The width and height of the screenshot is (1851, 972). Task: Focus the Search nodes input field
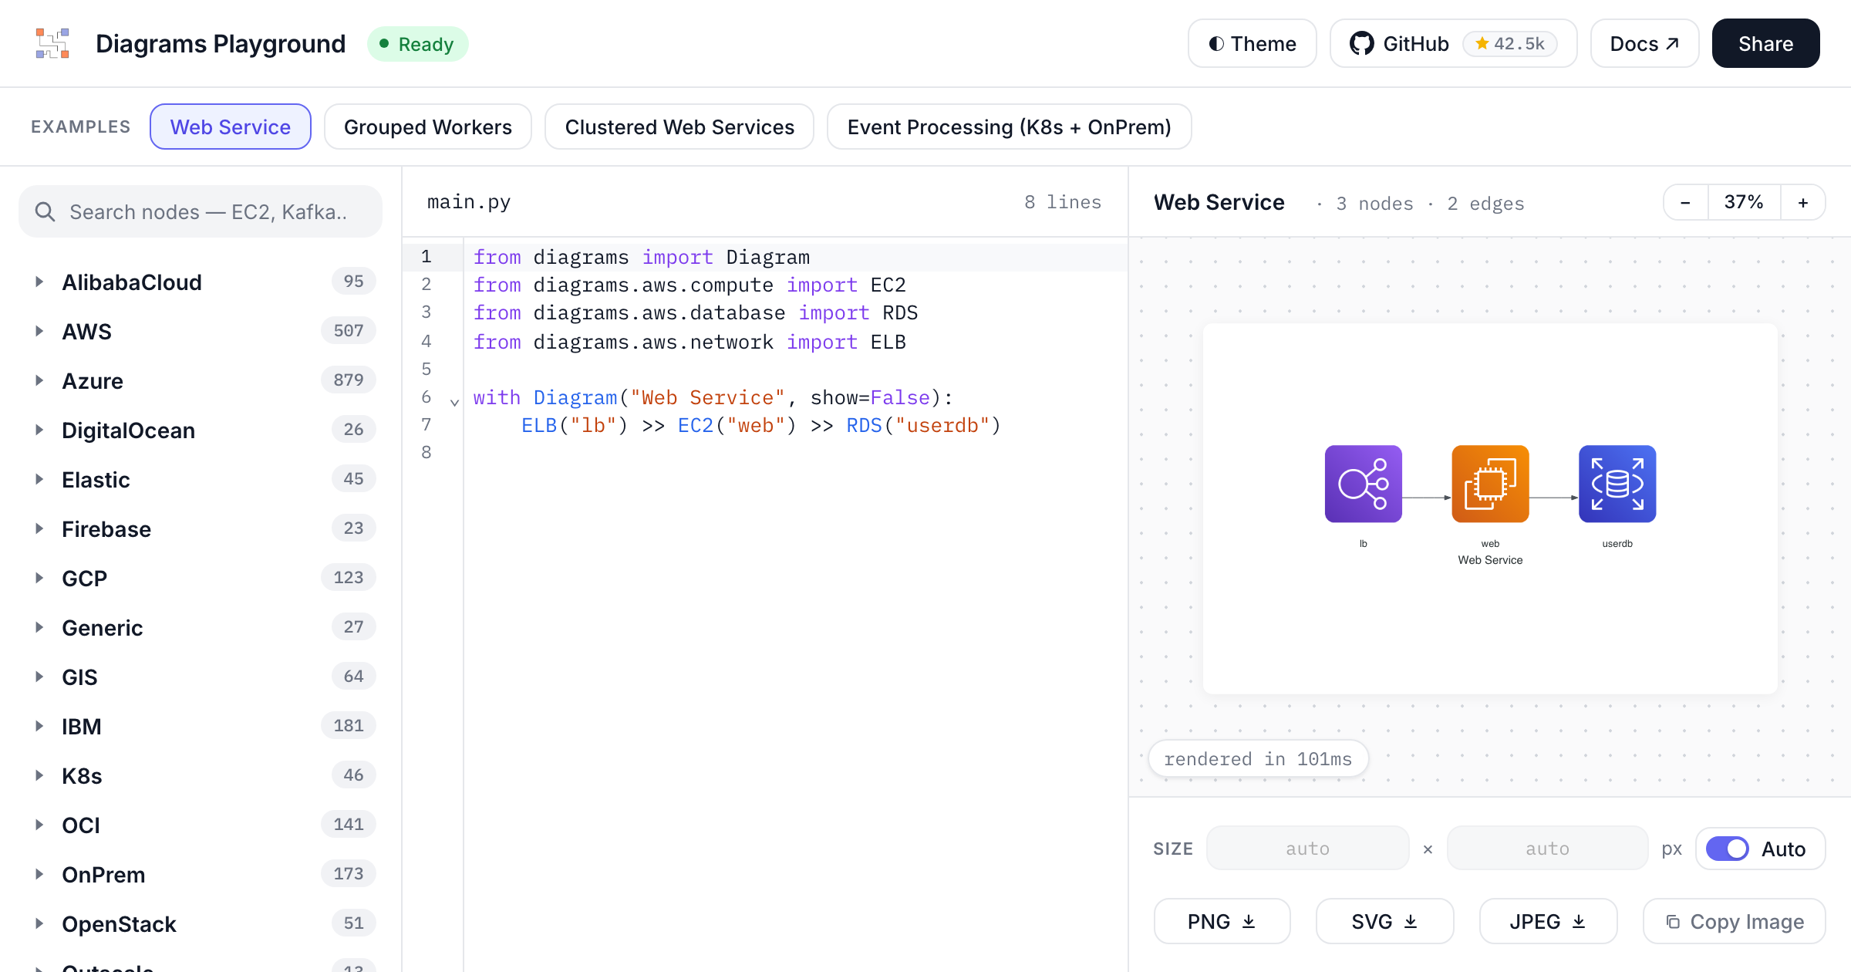201,211
